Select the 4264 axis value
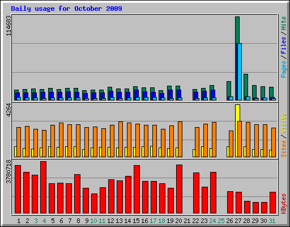 [8, 110]
